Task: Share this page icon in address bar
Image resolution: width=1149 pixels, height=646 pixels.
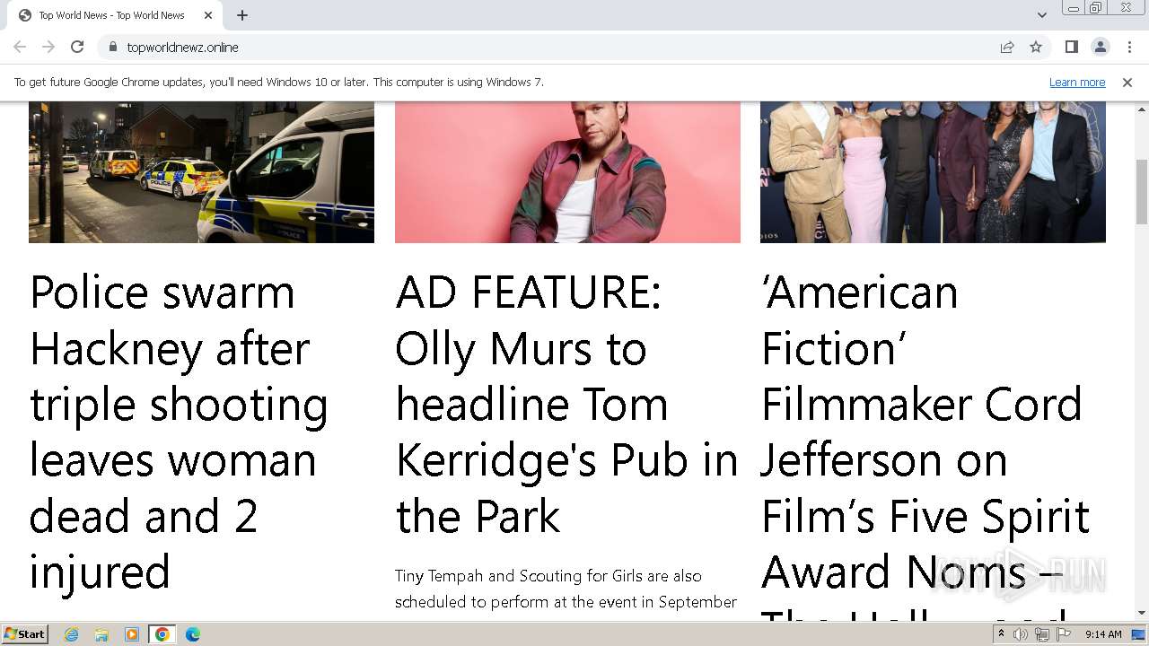Action: point(1007,47)
